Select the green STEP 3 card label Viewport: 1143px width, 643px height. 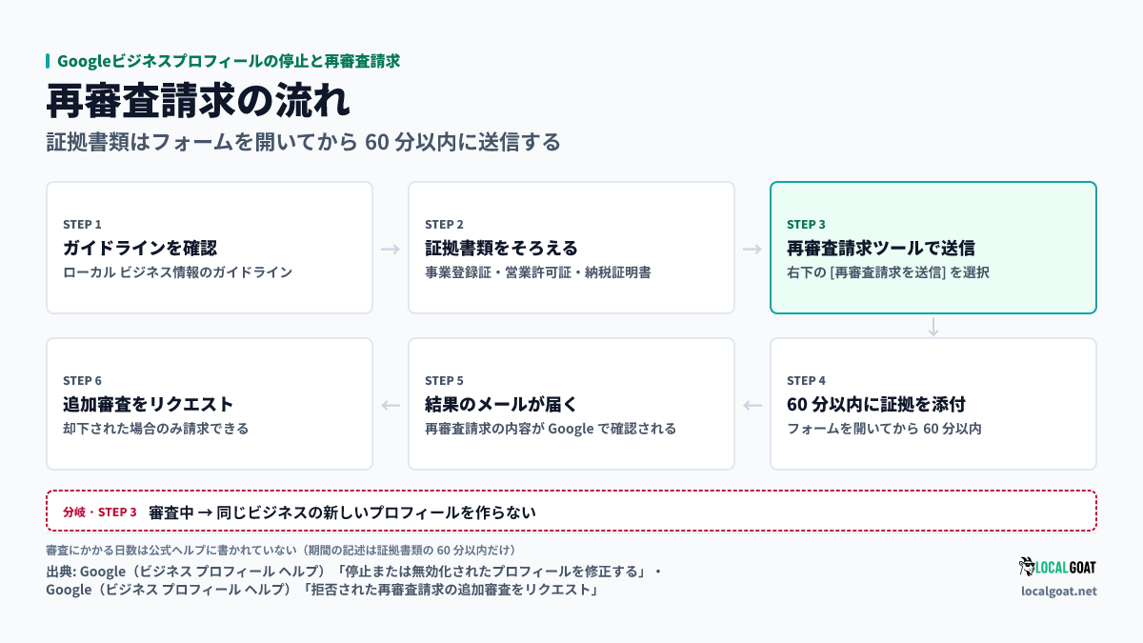click(x=807, y=225)
